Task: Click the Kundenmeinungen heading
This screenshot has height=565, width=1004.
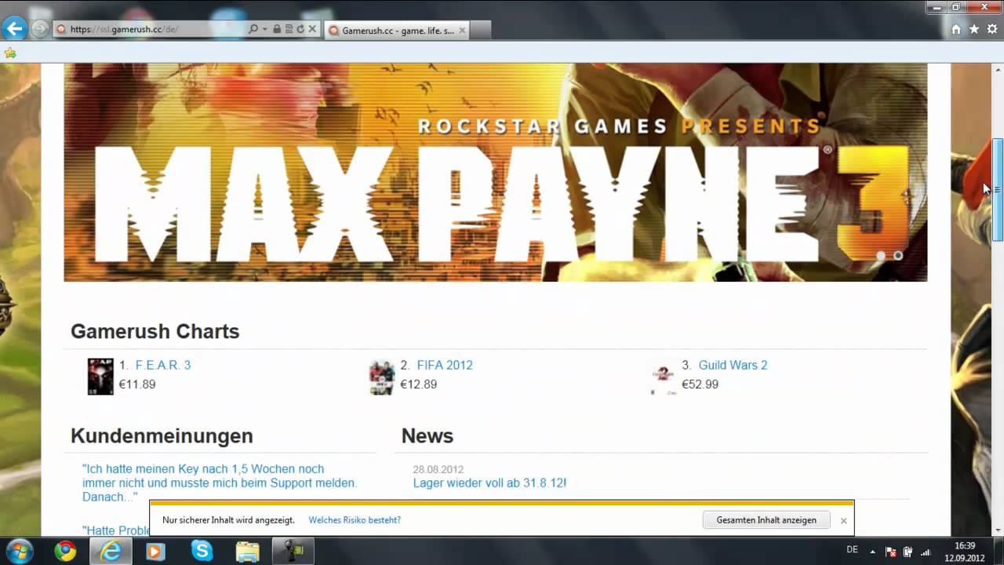Action: (162, 436)
